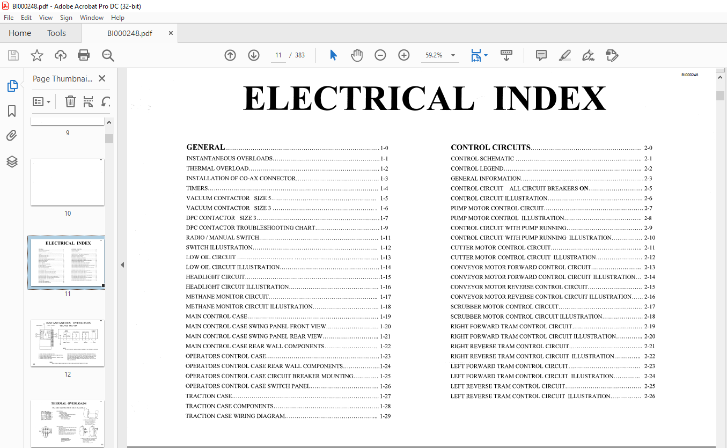The height and width of the screenshot is (448, 727).
Task: Open the thumbnails panel options dropdown
Action: coord(41,101)
